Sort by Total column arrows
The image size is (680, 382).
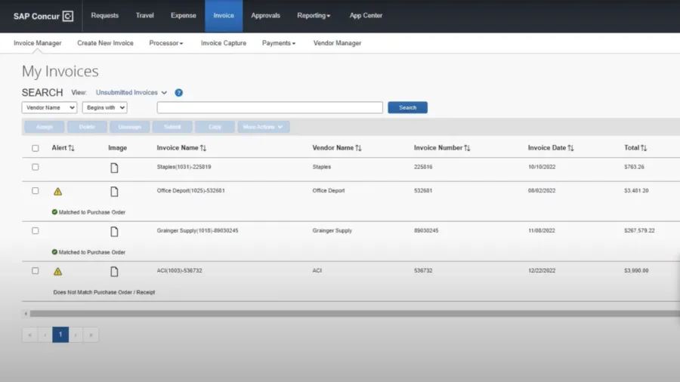point(644,148)
